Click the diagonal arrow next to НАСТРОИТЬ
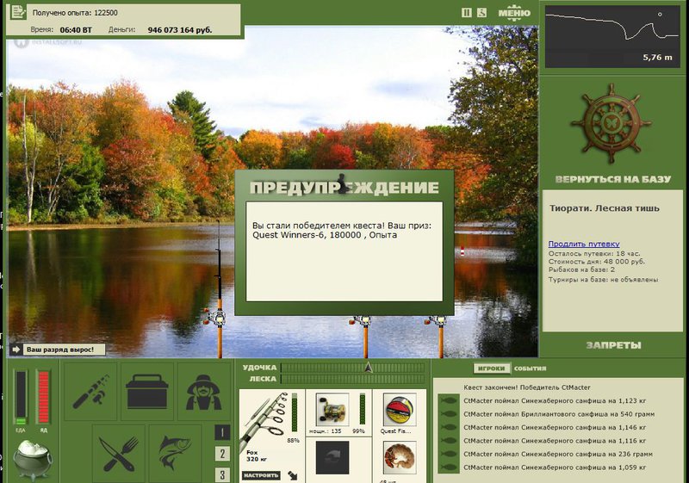The width and height of the screenshot is (689, 483). [293, 475]
